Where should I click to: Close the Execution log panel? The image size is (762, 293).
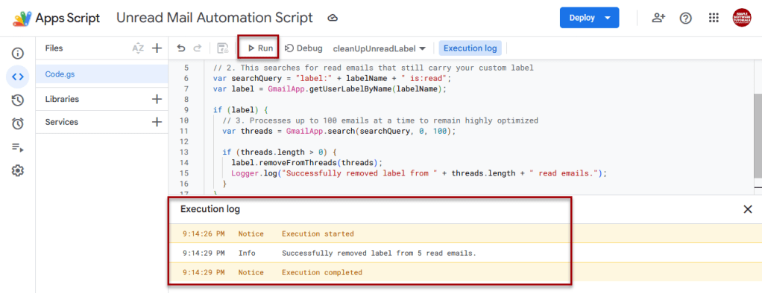click(747, 209)
